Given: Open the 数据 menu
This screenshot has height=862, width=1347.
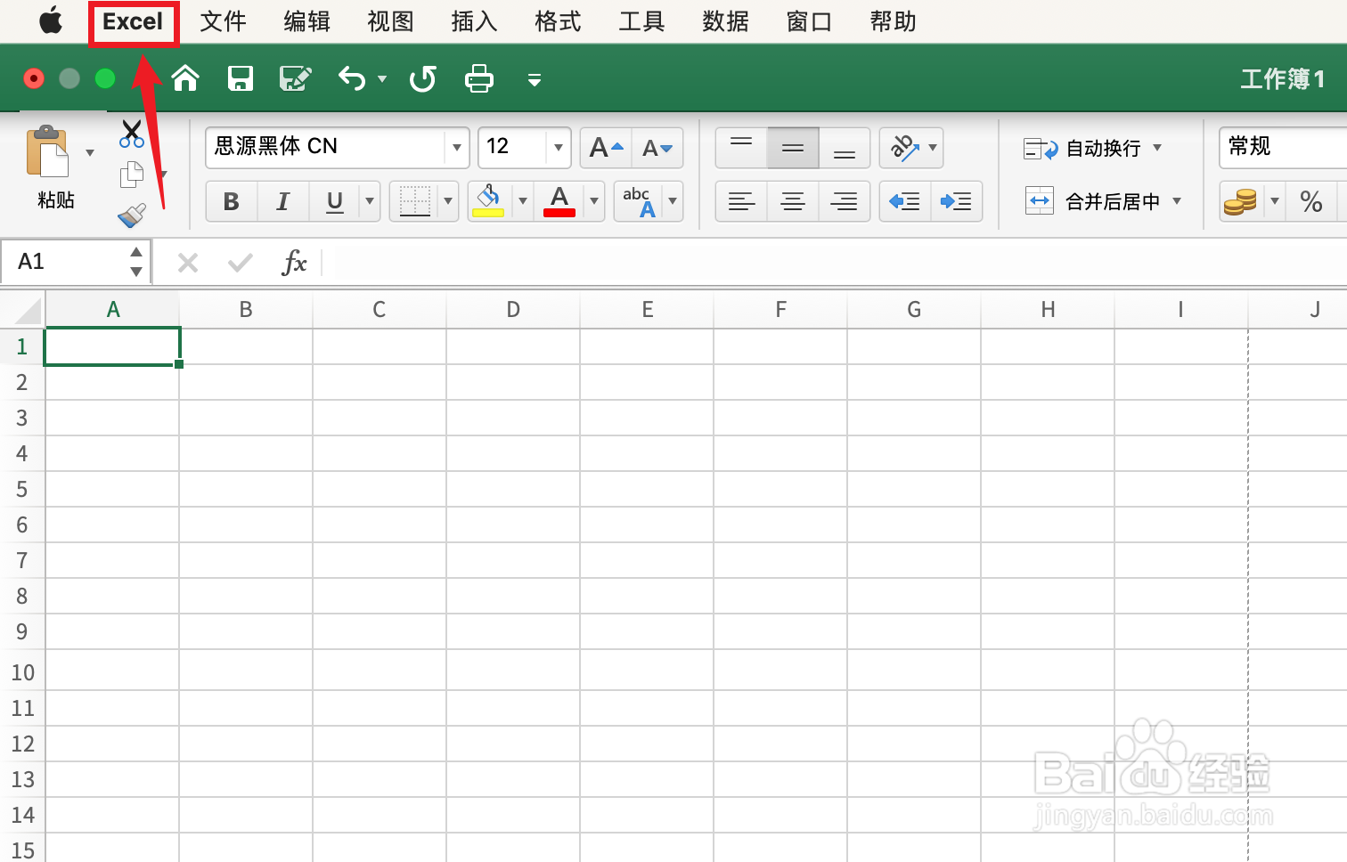Looking at the screenshot, I should (725, 21).
